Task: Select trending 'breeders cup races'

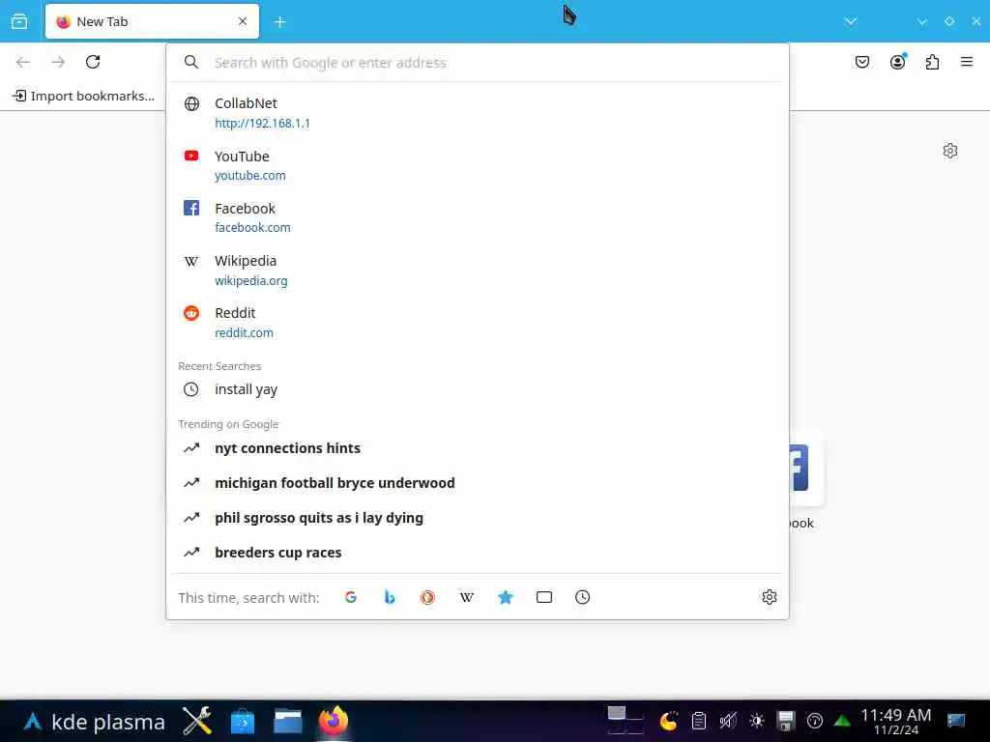Action: click(x=478, y=552)
